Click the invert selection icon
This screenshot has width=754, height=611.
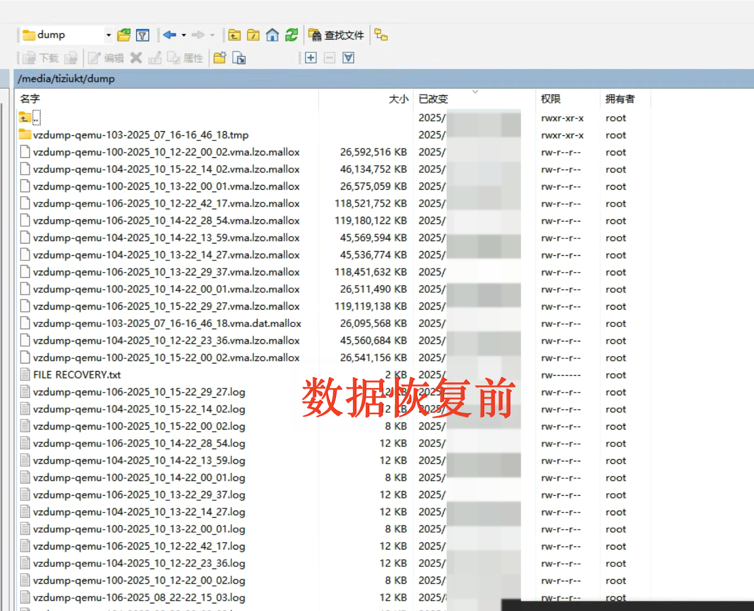coord(348,58)
